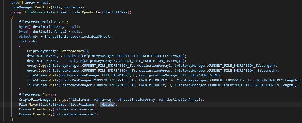Click Array.Copy copying CURRENT_FILE_ENCRIPTION_KEY
This screenshot has width=302, height=123.
click(x=153, y=71)
